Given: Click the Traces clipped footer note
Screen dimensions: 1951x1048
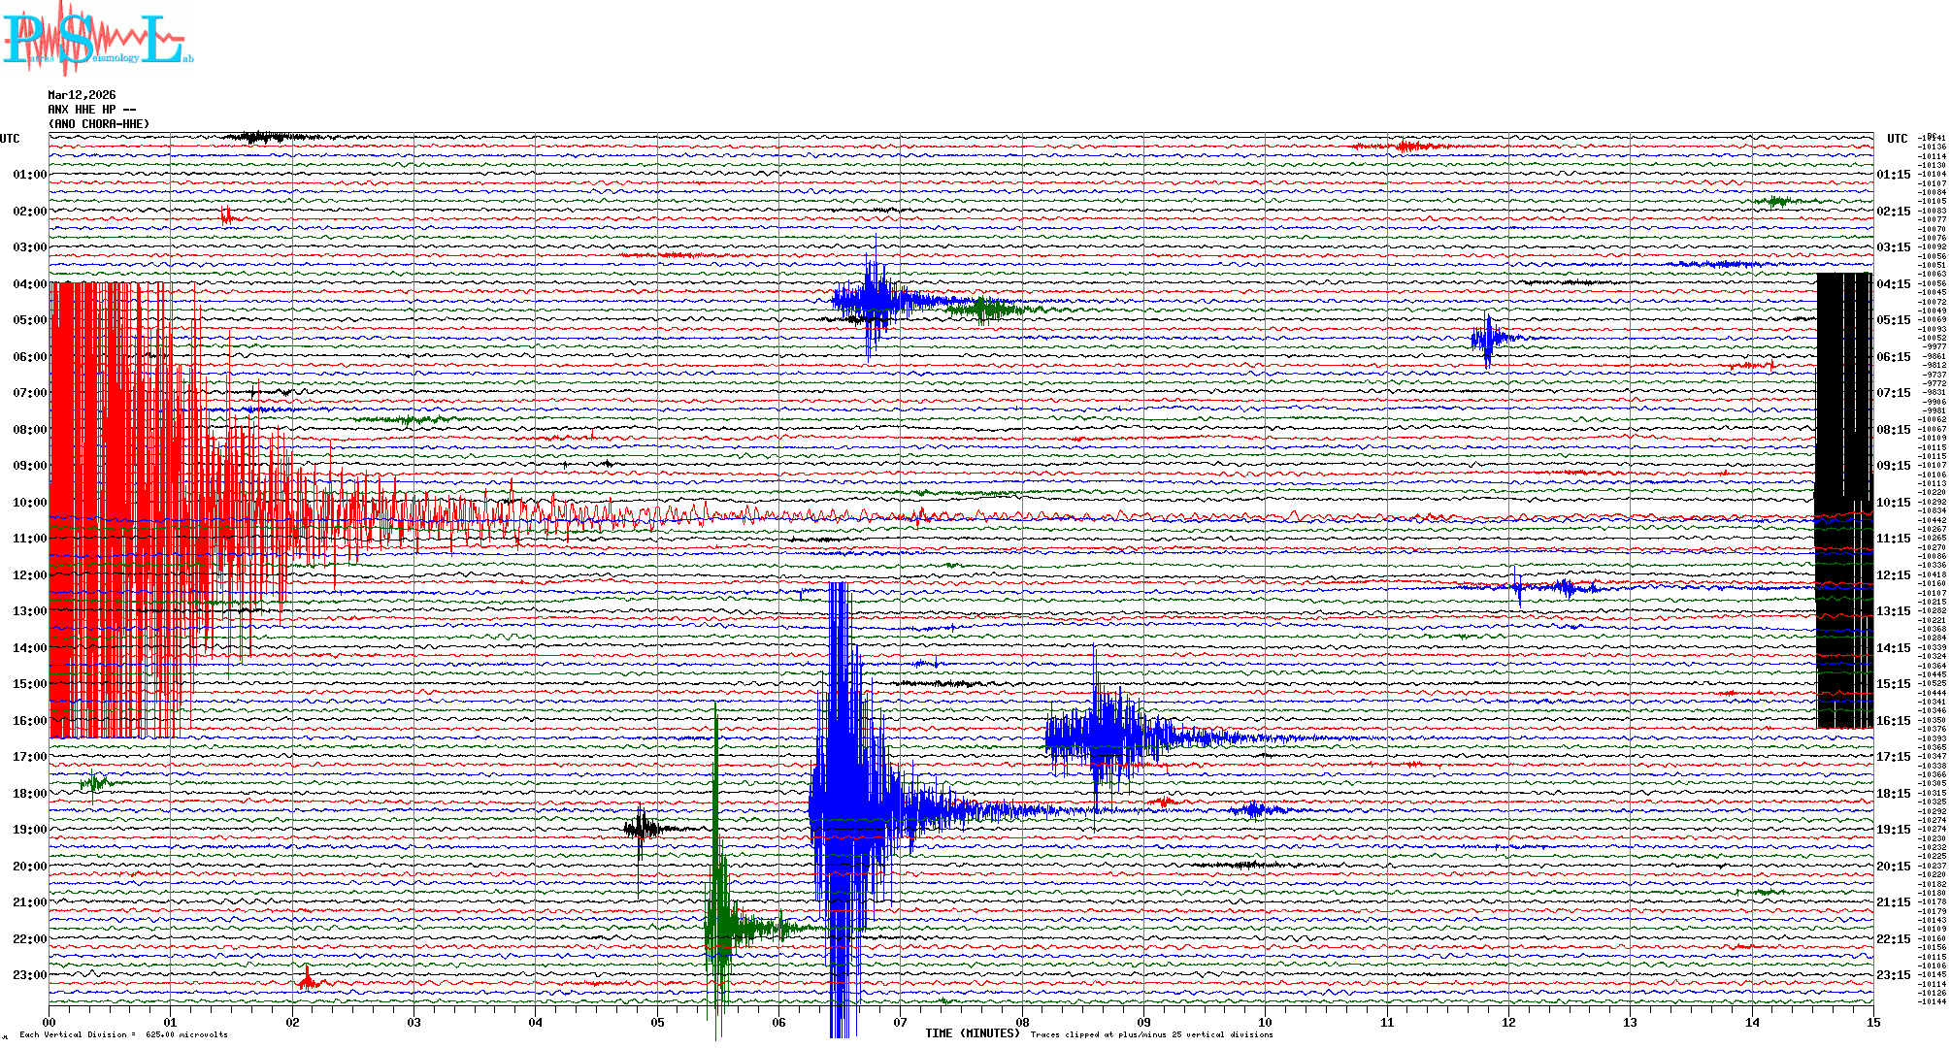Looking at the screenshot, I should [x=1151, y=1034].
